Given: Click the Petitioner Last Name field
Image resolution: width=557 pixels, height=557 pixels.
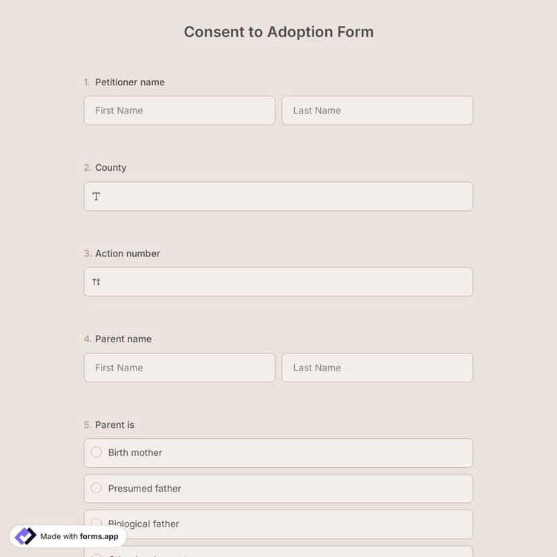Looking at the screenshot, I should point(377,111).
